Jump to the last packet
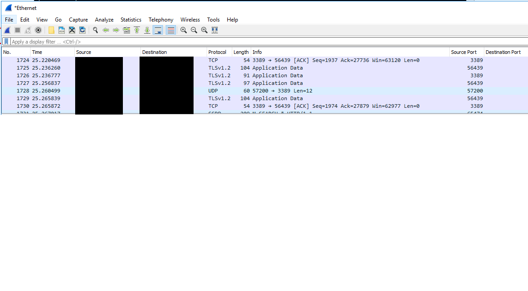The height and width of the screenshot is (291, 528). point(147,30)
